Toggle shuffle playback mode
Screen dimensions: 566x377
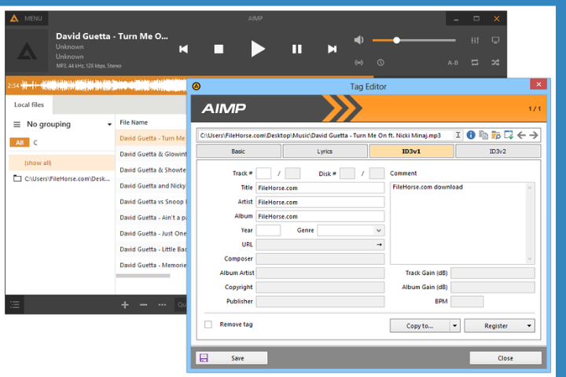pos(495,63)
